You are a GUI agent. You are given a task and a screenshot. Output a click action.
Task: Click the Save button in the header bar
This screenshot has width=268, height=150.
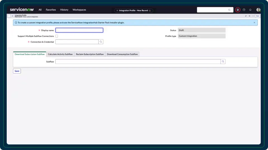257,16
